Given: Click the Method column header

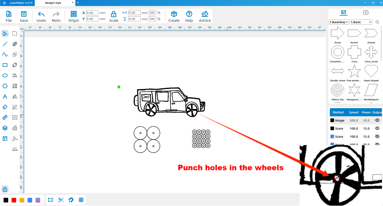Looking at the screenshot, I should point(338,112).
